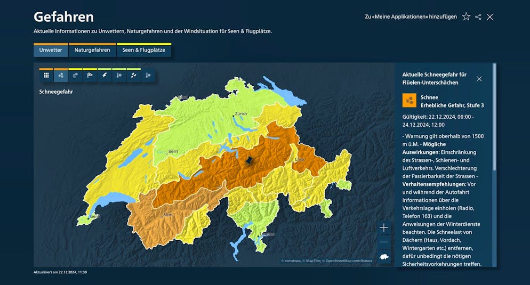Close the Flüelen-Unterschächen snow warning panel

coord(479,79)
